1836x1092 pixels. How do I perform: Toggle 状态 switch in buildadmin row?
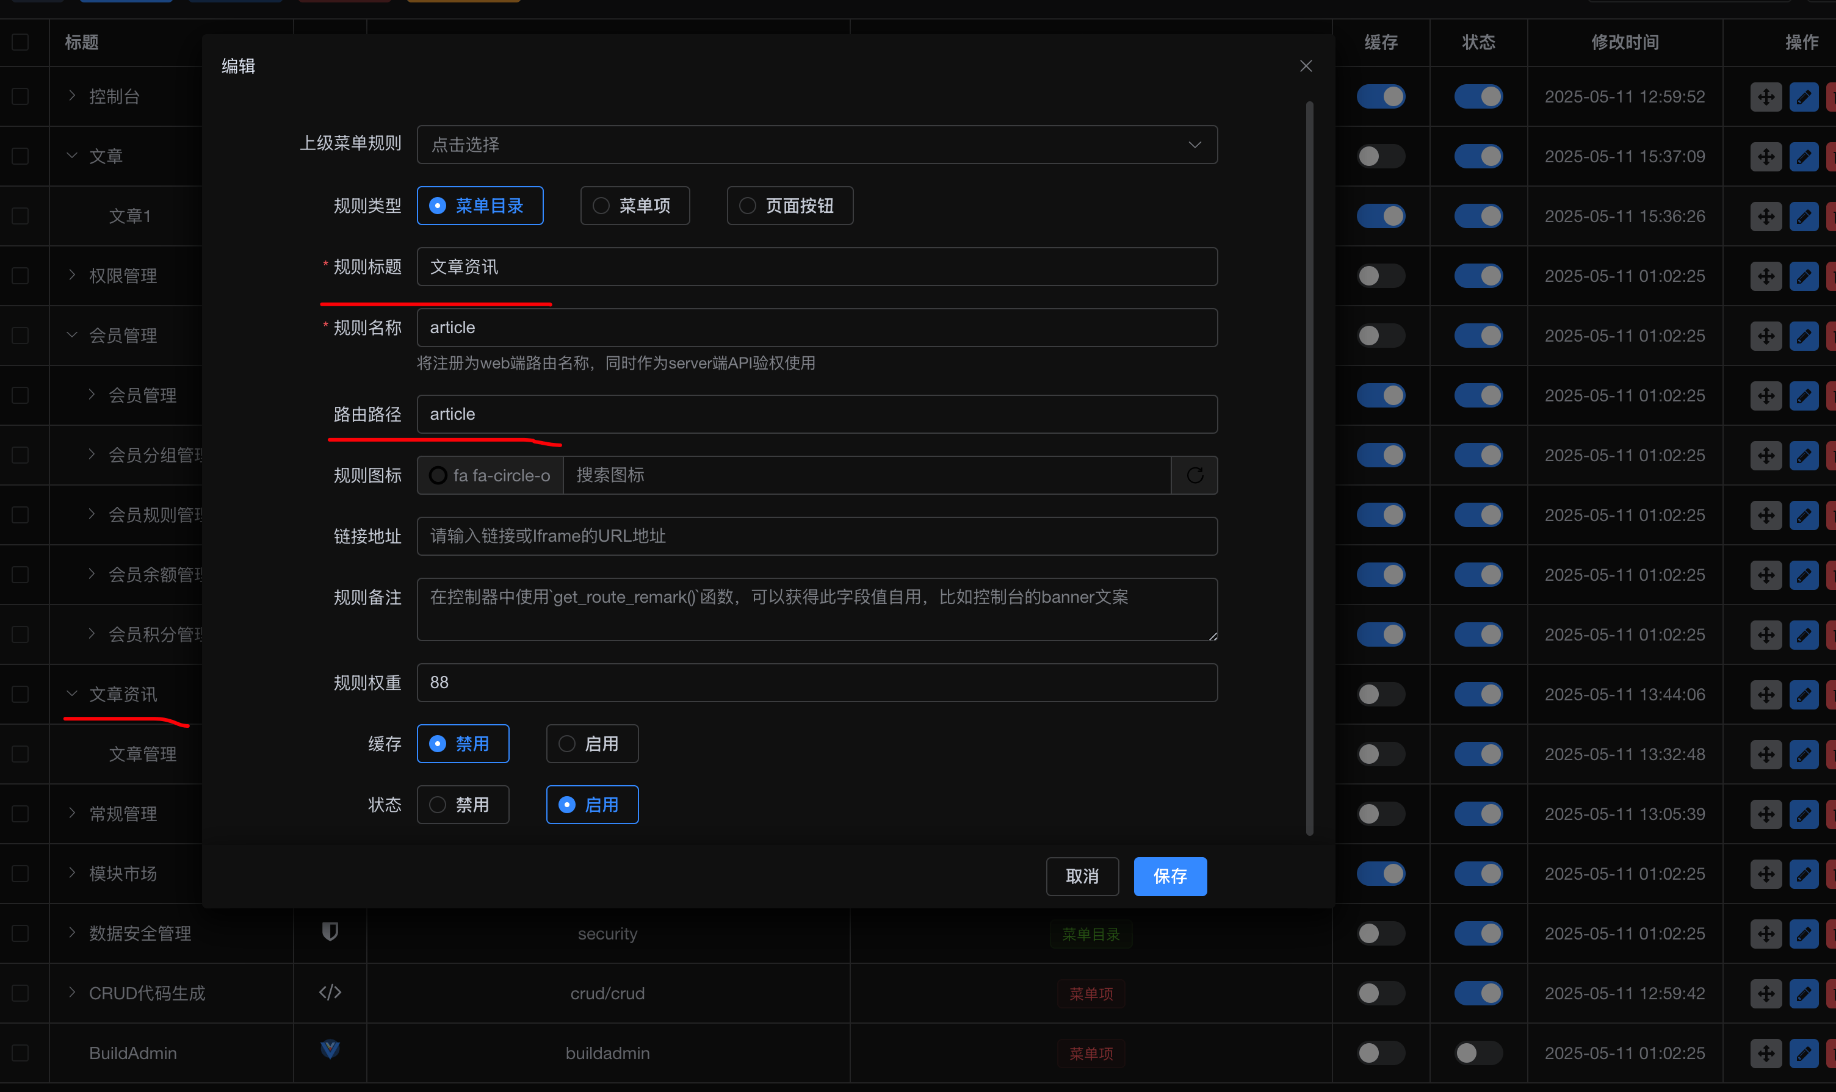1478,1053
